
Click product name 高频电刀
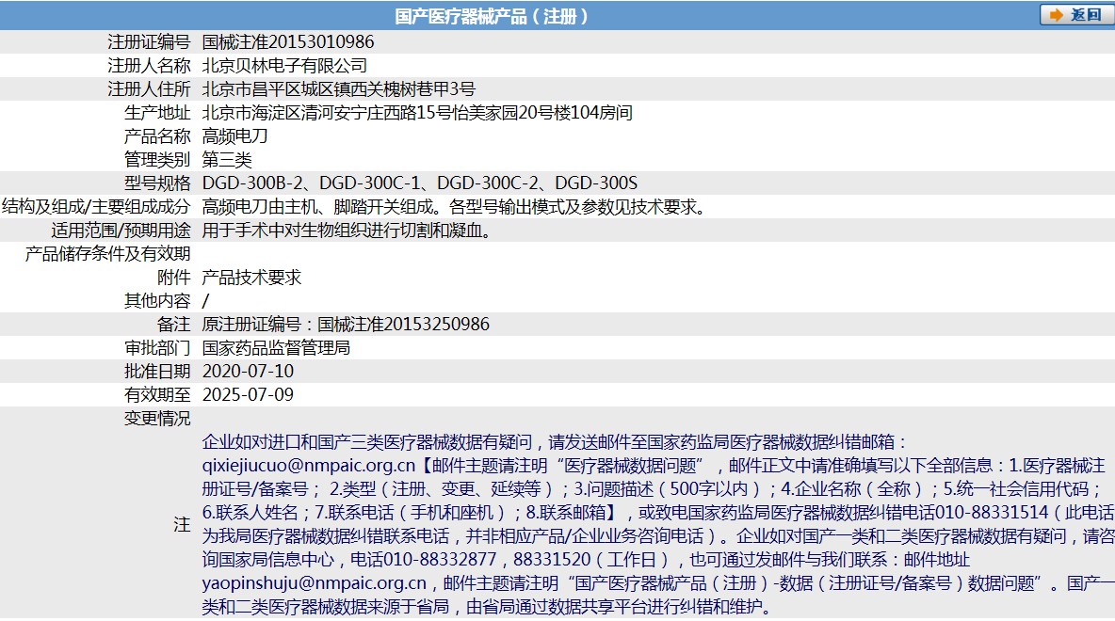pyautogui.click(x=234, y=135)
